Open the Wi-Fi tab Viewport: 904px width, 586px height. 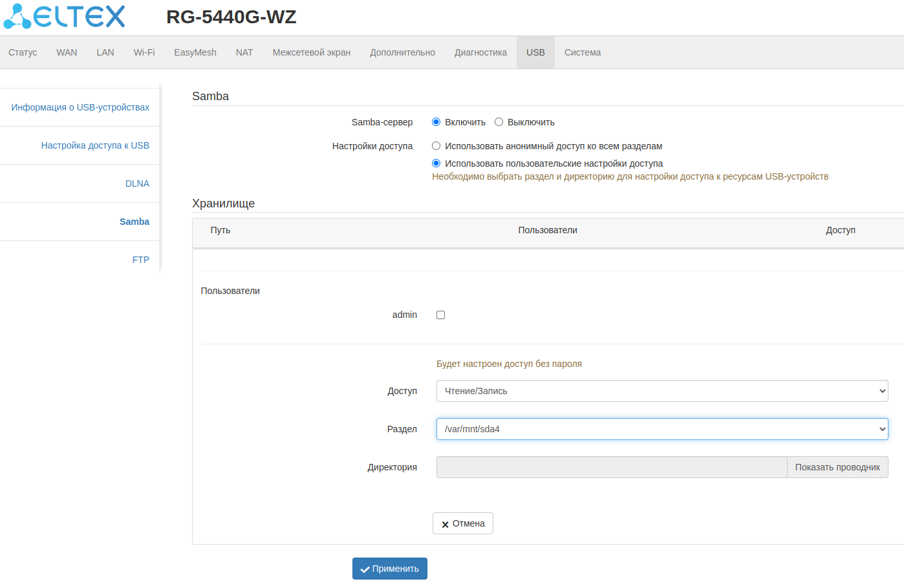(144, 52)
